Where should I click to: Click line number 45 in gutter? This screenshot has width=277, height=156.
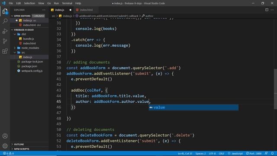coord(59,101)
